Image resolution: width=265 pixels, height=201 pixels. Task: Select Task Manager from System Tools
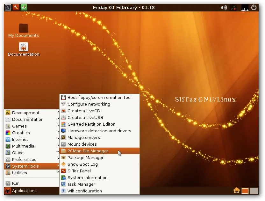tap(100, 184)
